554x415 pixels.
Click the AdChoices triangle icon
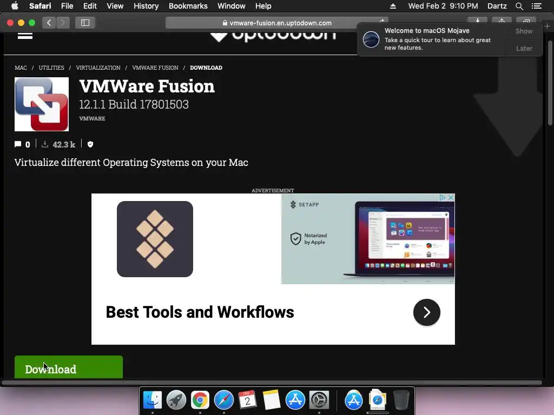tap(442, 198)
